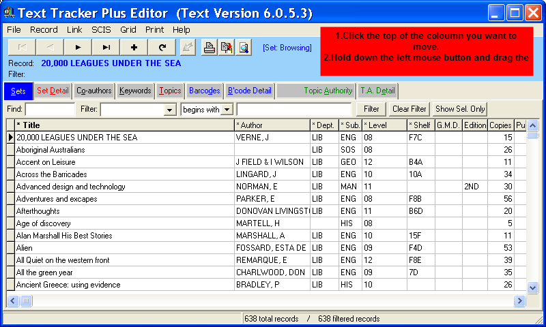Click the blue record title '20,000 LEAGUES UNDER THE SEA'
This screenshot has width=546, height=327.
tap(111, 63)
